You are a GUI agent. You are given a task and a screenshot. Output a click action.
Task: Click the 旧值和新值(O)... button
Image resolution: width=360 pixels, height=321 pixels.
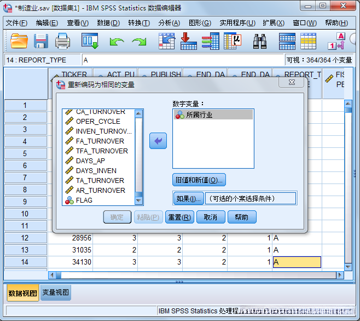point(199,180)
